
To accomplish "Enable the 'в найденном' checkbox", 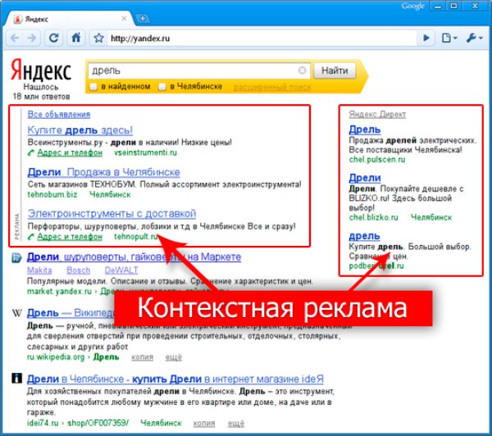I will coord(93,87).
